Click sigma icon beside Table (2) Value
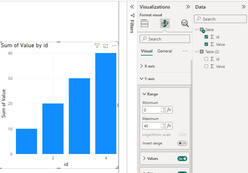 [x=212, y=67]
